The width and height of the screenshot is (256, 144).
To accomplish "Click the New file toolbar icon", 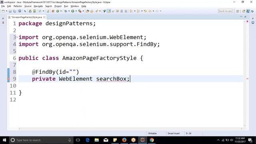I will click(x=3, y=11).
